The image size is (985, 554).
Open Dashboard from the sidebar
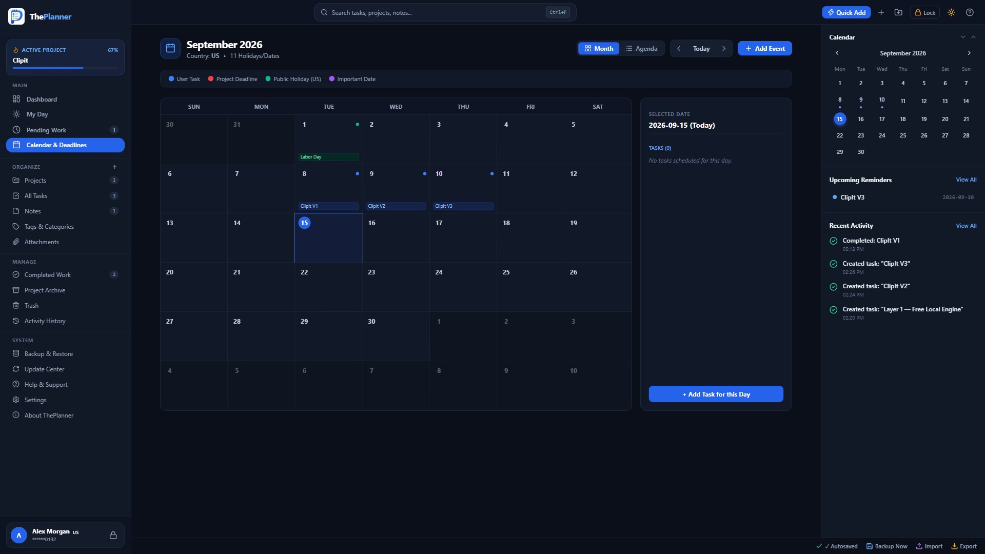[x=65, y=99]
